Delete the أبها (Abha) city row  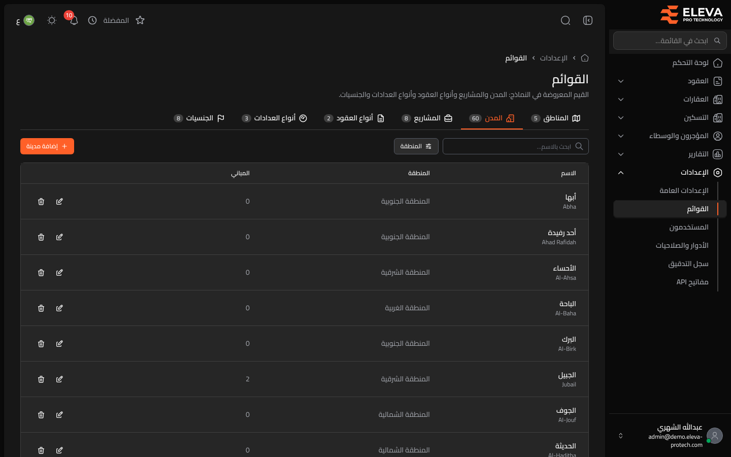click(x=41, y=202)
